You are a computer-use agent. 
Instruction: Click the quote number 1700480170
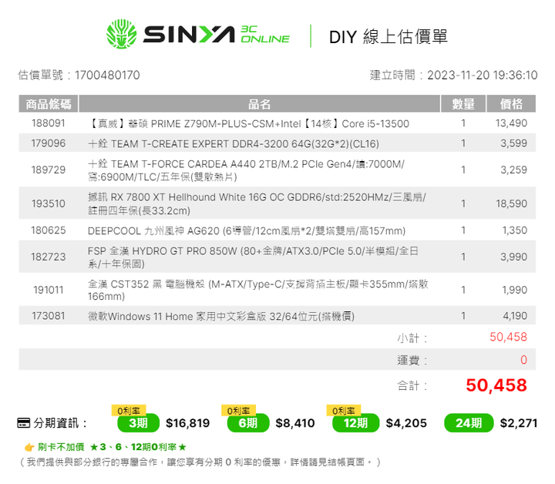coord(107,76)
